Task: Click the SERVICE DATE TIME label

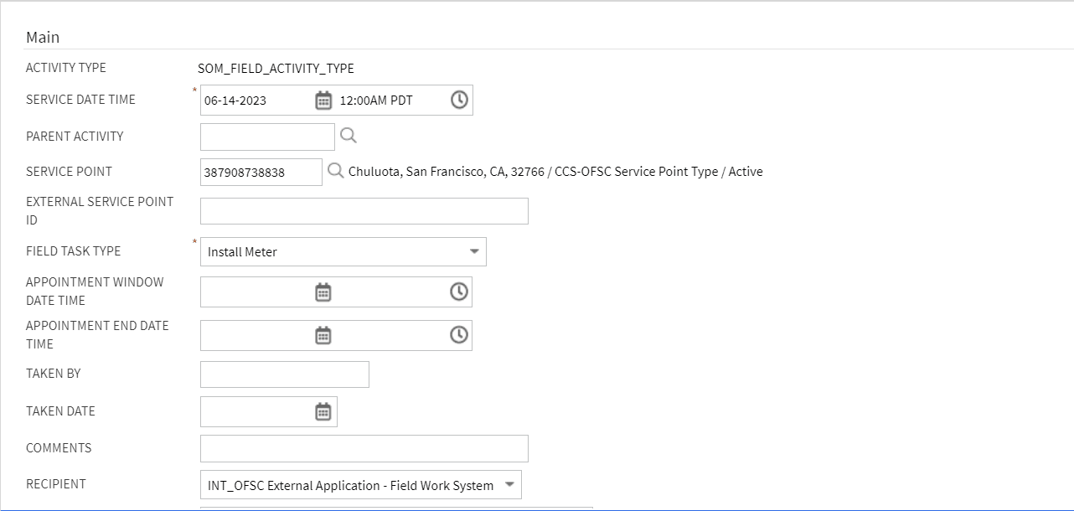Action: tap(80, 100)
